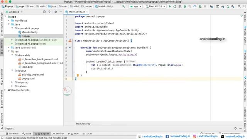Click Sync Project with Gradle Files icon
Image resolution: width=247 pixels, height=139 pixels.
223,7
